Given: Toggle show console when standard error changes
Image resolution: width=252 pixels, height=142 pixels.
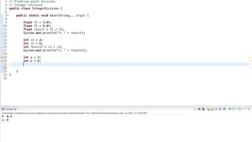Looking at the screenshot, I should (224, 109).
